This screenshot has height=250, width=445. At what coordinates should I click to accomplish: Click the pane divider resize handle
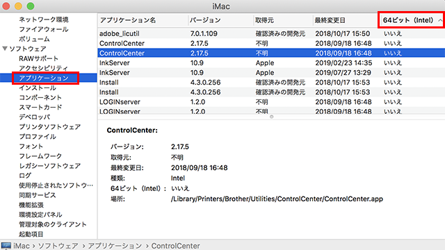tap(272, 117)
